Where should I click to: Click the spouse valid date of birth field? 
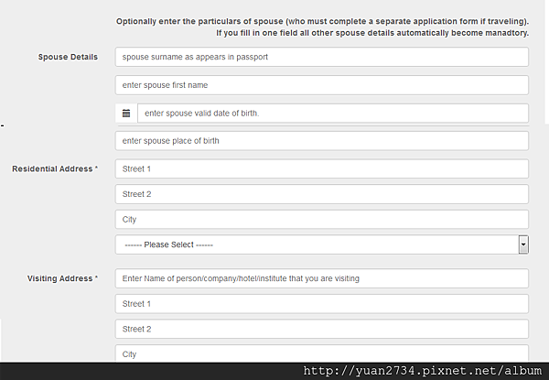pos(333,114)
